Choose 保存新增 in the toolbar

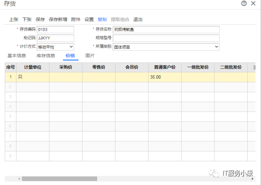coord(58,19)
